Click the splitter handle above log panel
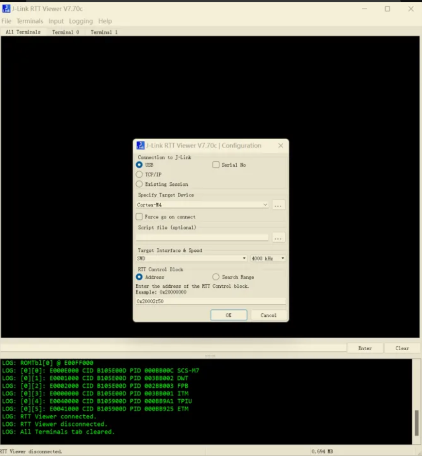The height and width of the screenshot is (456, 422). click(210, 356)
